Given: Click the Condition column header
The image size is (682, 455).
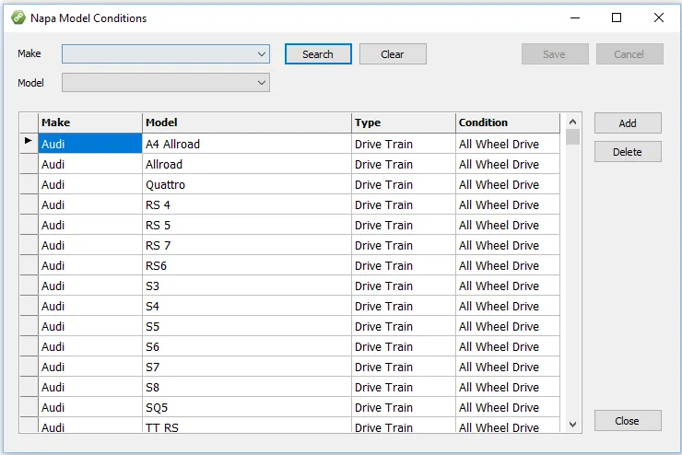Looking at the screenshot, I should coord(507,122).
